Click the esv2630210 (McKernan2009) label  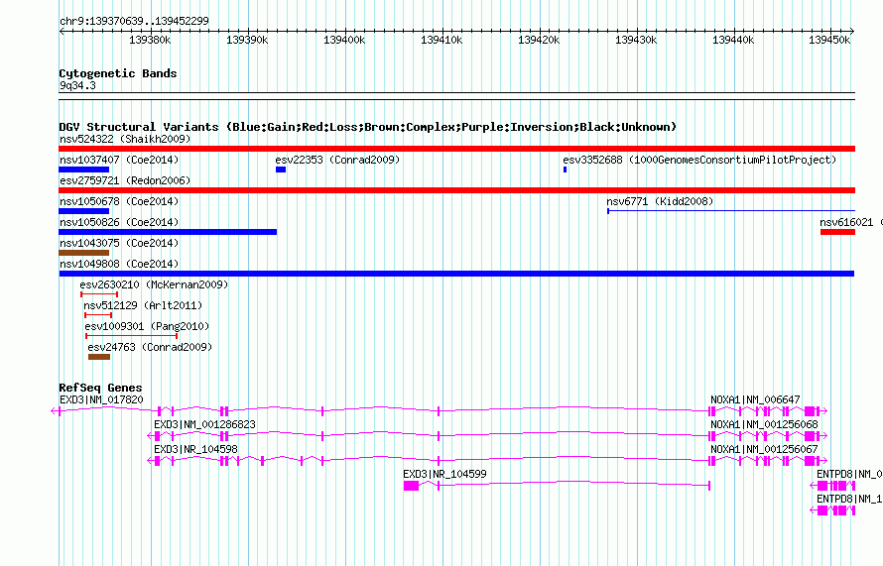tap(154, 284)
